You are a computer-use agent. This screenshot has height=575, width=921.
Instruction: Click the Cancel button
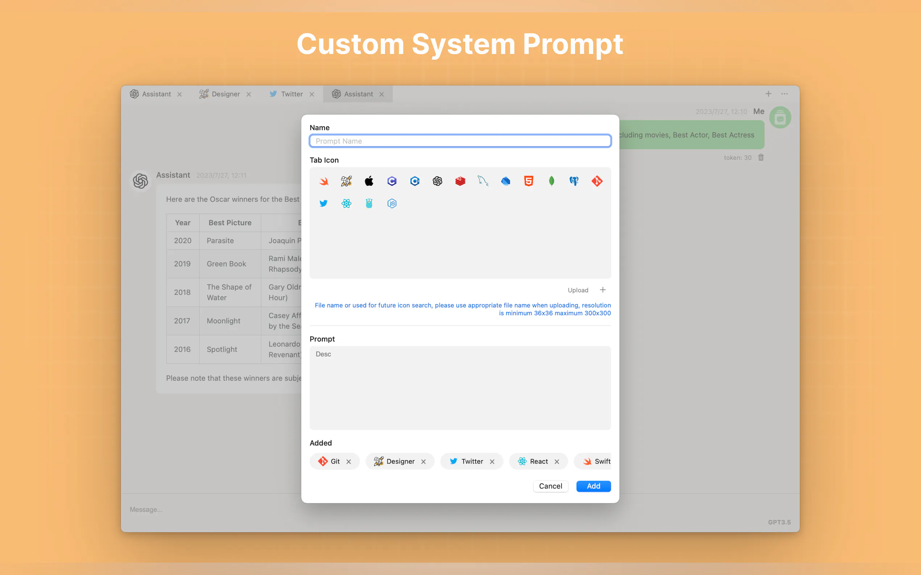coord(550,486)
